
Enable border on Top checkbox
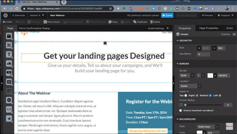tap(185, 95)
